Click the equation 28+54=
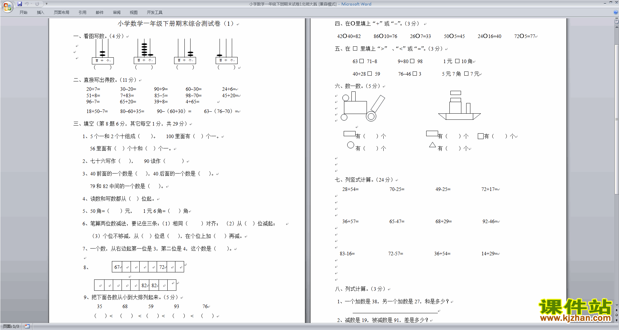The height and width of the screenshot is (330, 619). pyautogui.click(x=350, y=189)
